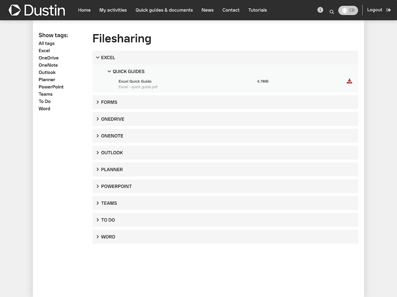Expand the TEAMS section

(225, 203)
